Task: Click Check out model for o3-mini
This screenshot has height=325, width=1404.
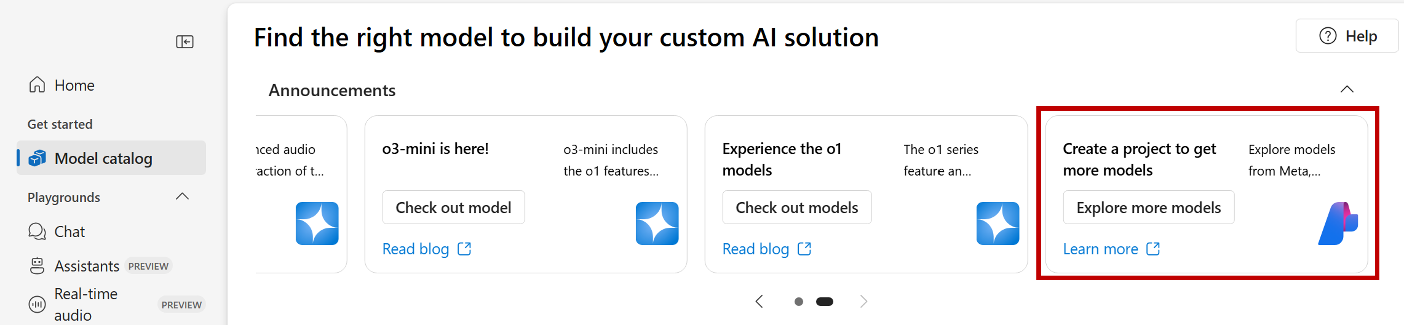Action: pyautogui.click(x=453, y=207)
